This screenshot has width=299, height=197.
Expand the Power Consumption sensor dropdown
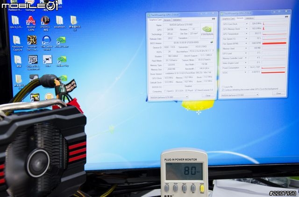tap(246, 68)
